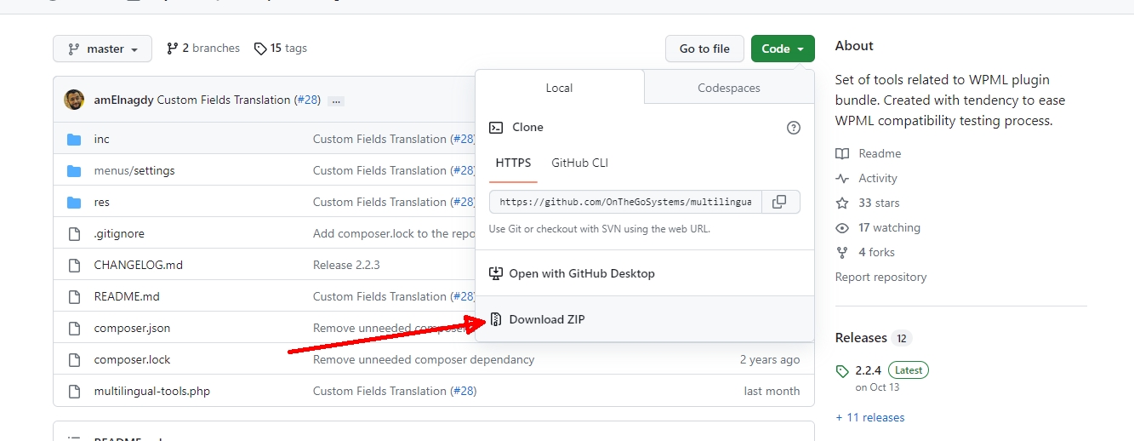Click the terminal icon beside Clone
Viewport: 1134px width, 441px height.
point(496,128)
